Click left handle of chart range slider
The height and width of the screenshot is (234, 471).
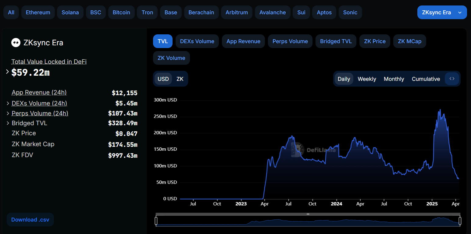click(156, 221)
